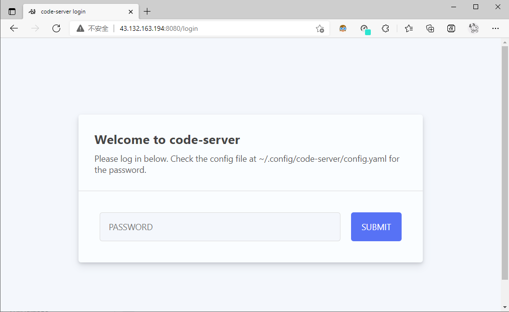Add this page to favorites star icon
Screen dimensions: 509x312
pyautogui.click(x=320, y=28)
